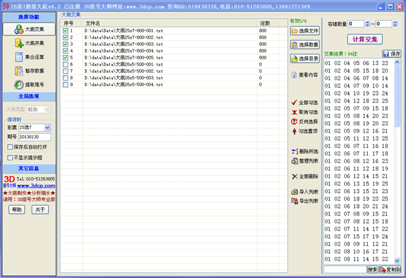Open the 大底并集 function
Screen dimensions: 406x278
tap(29, 44)
